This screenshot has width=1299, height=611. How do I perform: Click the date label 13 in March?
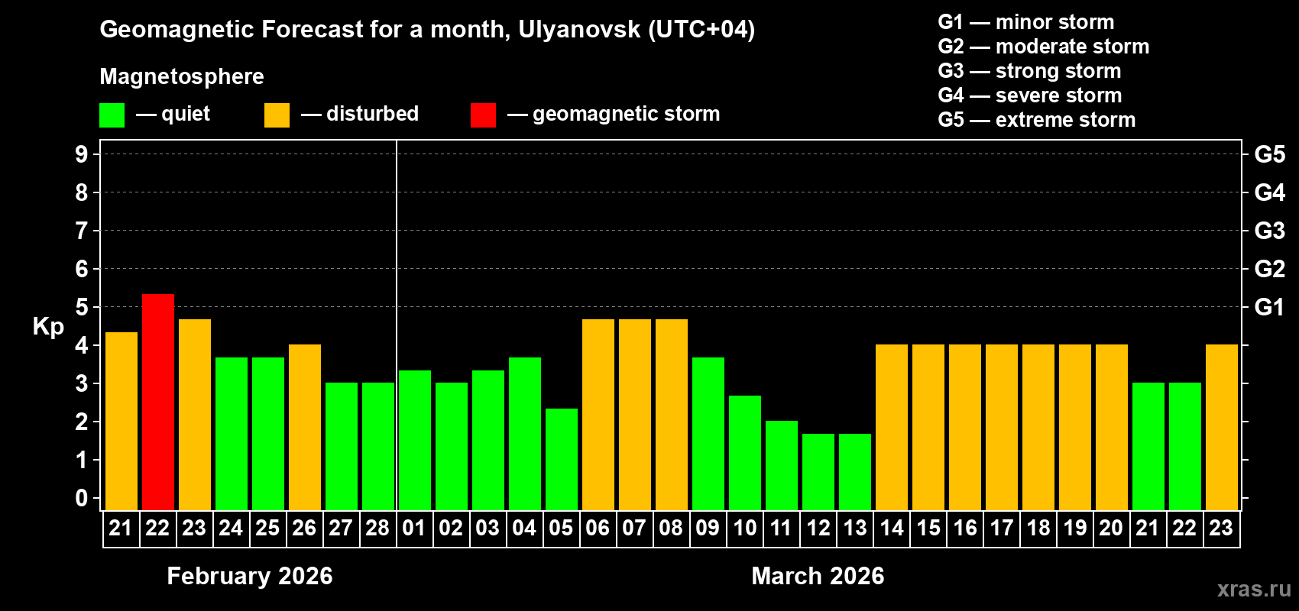click(854, 528)
